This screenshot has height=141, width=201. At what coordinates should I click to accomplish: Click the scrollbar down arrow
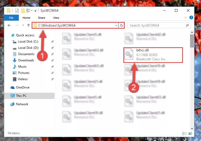click(192, 128)
